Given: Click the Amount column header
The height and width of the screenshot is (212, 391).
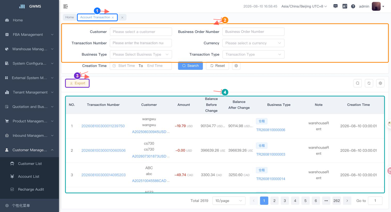Looking at the screenshot, I should (x=184, y=105).
